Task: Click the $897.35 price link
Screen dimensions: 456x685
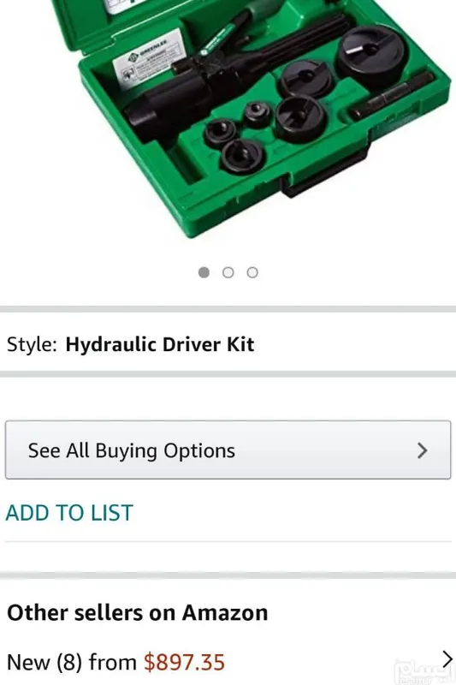Action: point(185,662)
